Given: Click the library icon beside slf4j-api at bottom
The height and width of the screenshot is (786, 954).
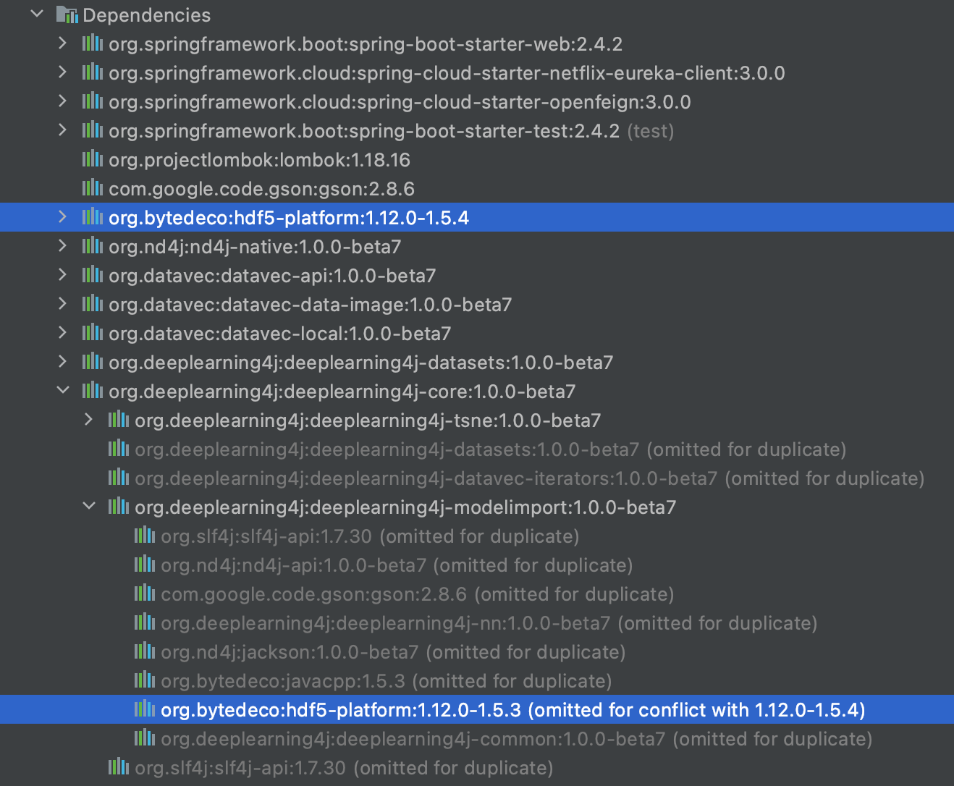Looking at the screenshot, I should pyautogui.click(x=118, y=767).
